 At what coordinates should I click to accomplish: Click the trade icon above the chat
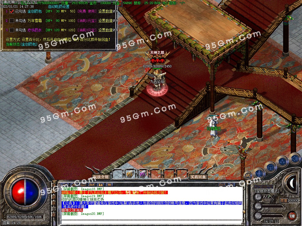tap(74, 185)
